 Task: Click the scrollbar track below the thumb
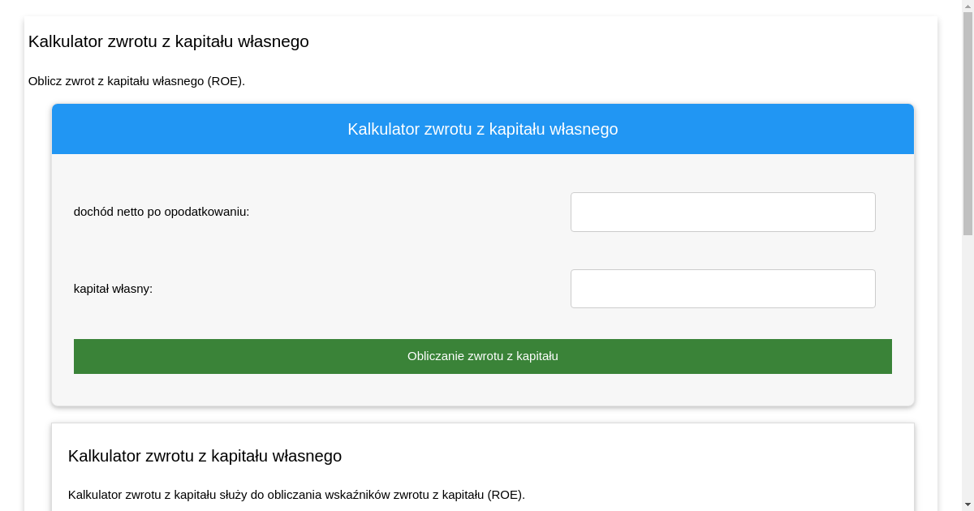[x=968, y=365]
